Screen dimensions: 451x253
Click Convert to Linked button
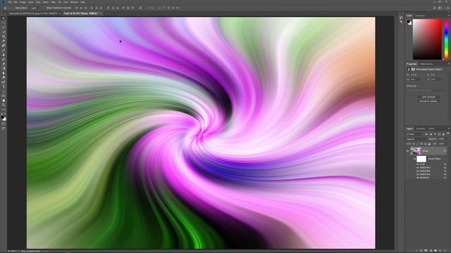[428, 101]
